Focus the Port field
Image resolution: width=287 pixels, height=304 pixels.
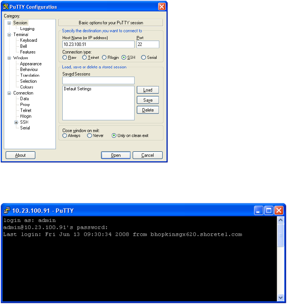click(148, 44)
